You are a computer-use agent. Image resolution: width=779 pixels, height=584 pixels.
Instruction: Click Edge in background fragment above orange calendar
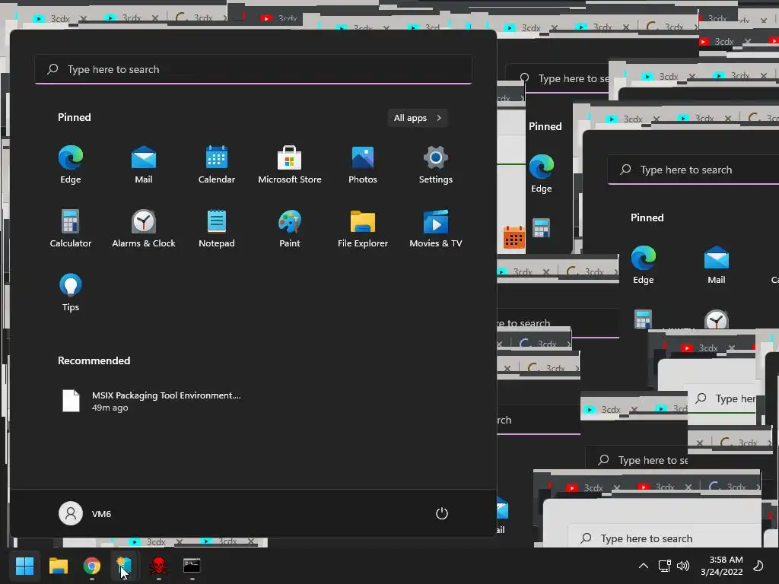(541, 174)
